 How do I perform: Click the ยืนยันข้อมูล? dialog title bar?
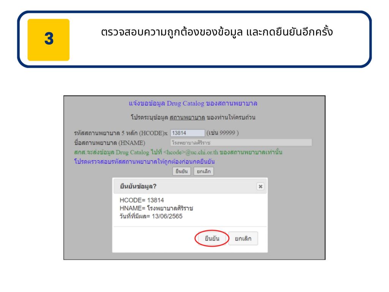(182, 186)
